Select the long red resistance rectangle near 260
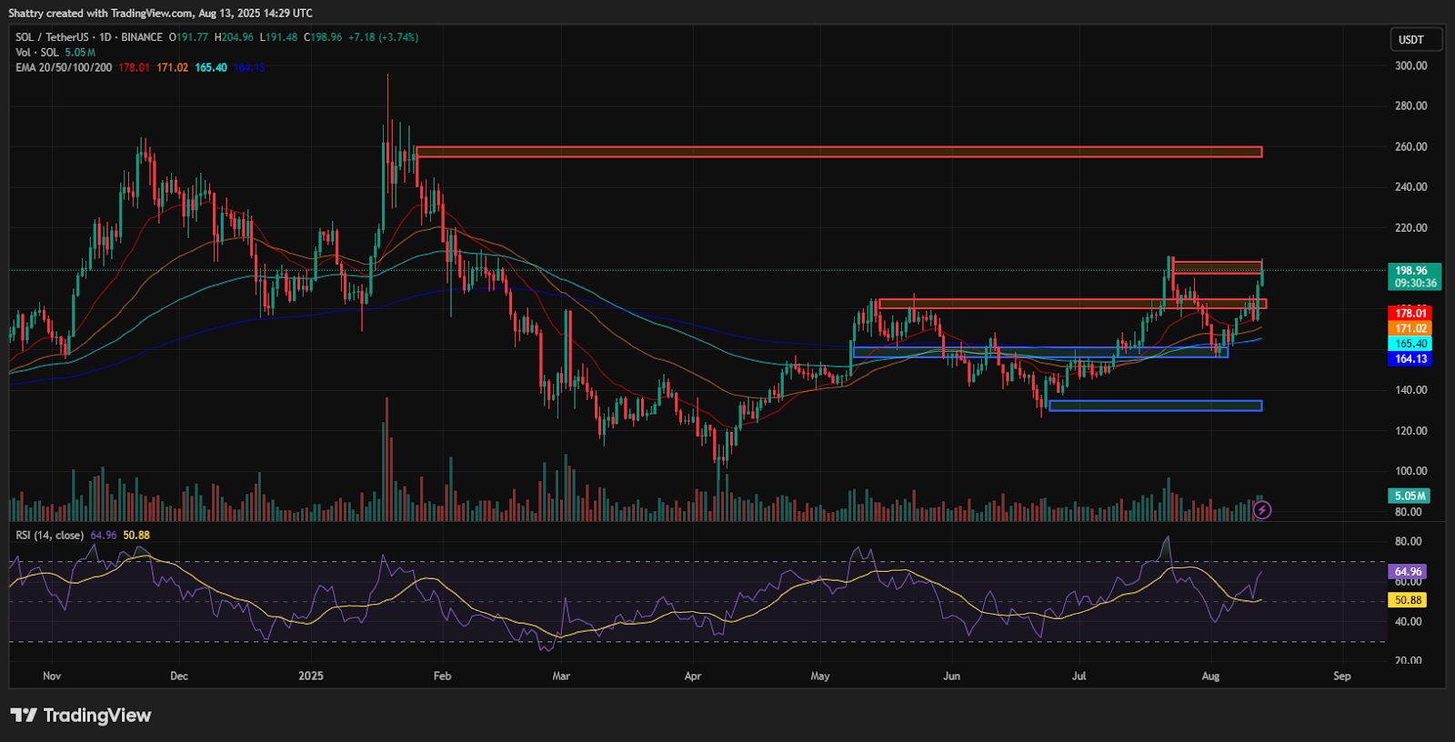 point(838,152)
